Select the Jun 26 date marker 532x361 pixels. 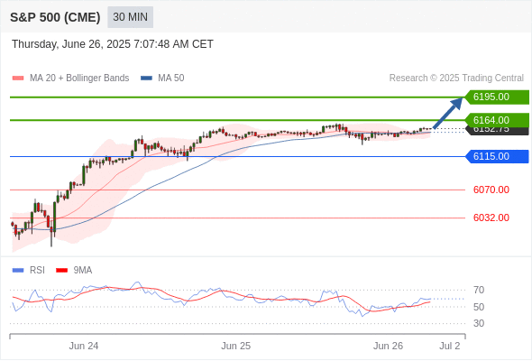point(388,346)
